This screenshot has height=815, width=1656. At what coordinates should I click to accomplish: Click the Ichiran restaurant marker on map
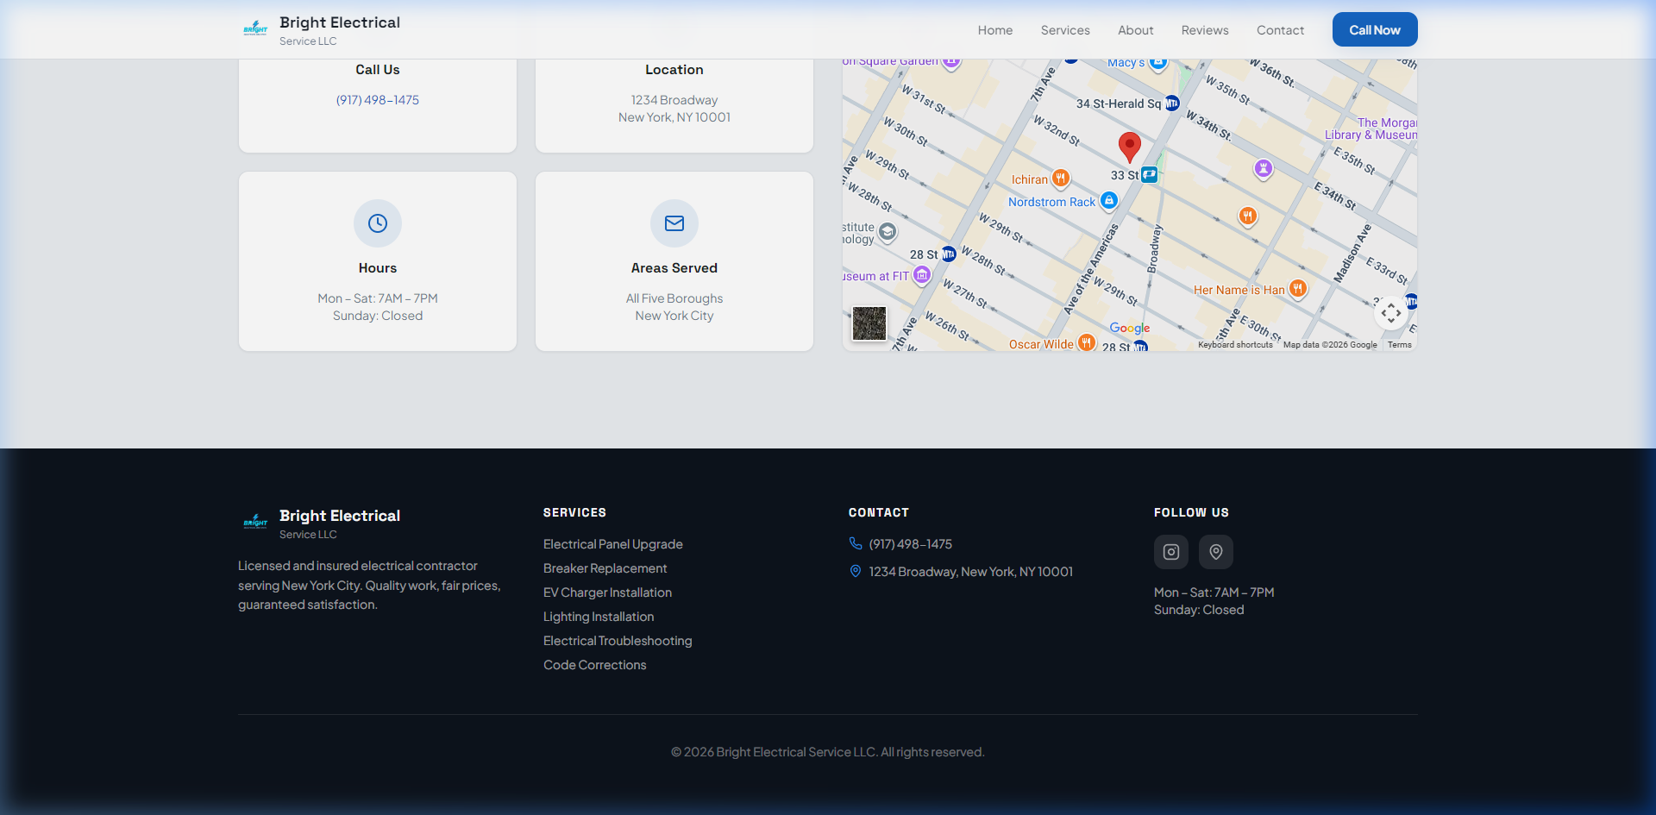(x=1061, y=179)
